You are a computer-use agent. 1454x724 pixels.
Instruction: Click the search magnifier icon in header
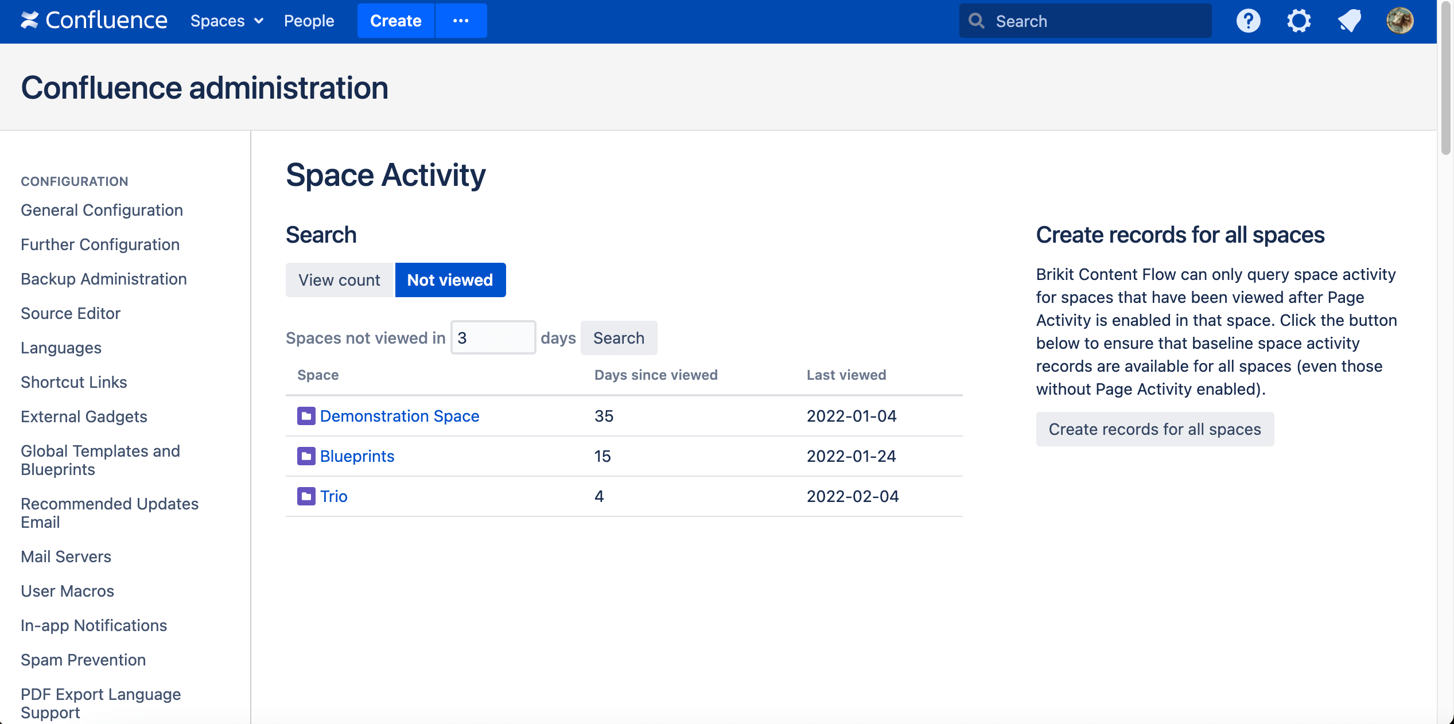pyautogui.click(x=976, y=21)
